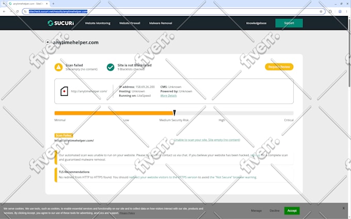Open Malware Removal menu item

coord(161,23)
